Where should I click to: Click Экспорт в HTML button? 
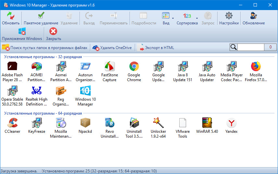tap(156, 48)
